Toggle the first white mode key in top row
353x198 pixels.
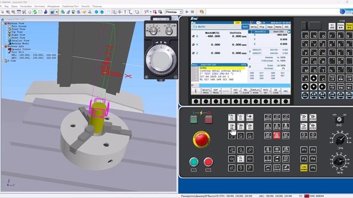click(232, 117)
